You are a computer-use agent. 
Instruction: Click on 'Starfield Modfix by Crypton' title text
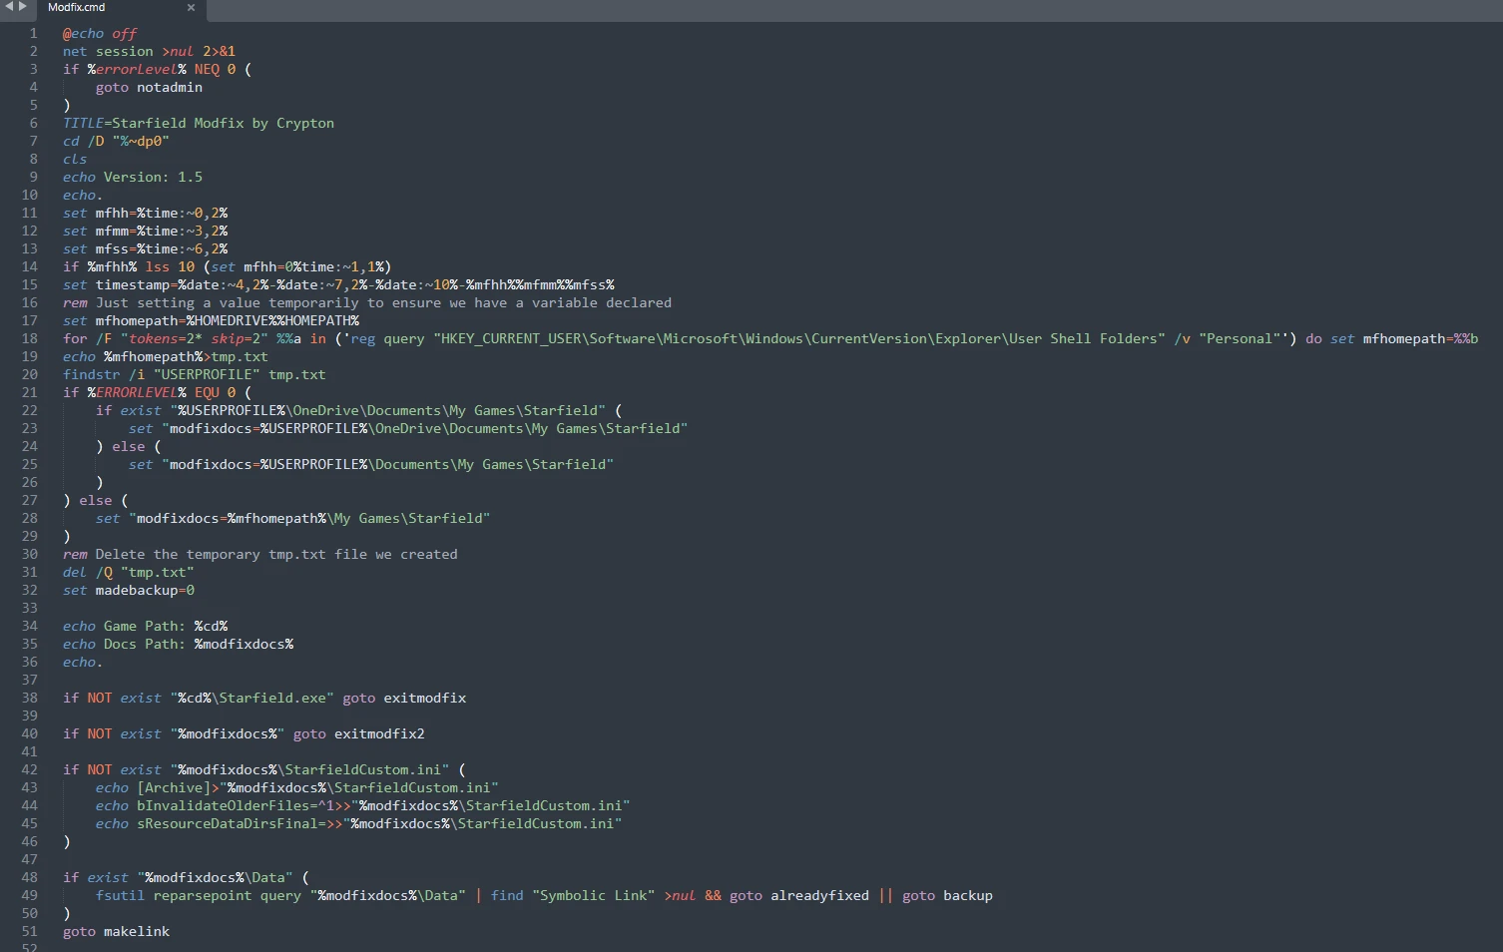[x=223, y=124]
